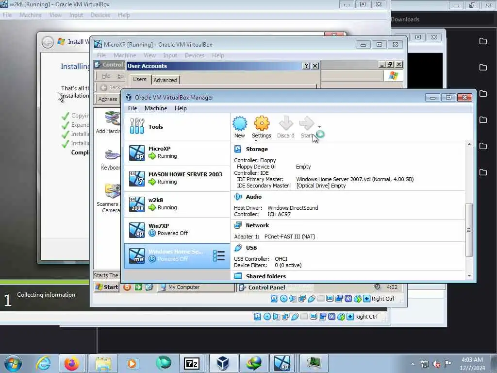This screenshot has height=373, width=497.
Task: Open Machine menu in VirtualBox Manager
Action: (x=156, y=108)
